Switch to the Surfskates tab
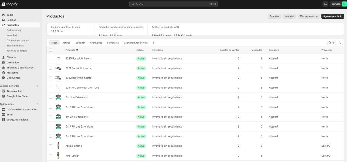347x162 pixels. click(x=113, y=43)
